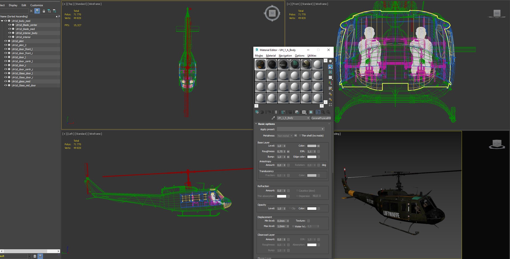Click Base color map M button

tap(318, 146)
